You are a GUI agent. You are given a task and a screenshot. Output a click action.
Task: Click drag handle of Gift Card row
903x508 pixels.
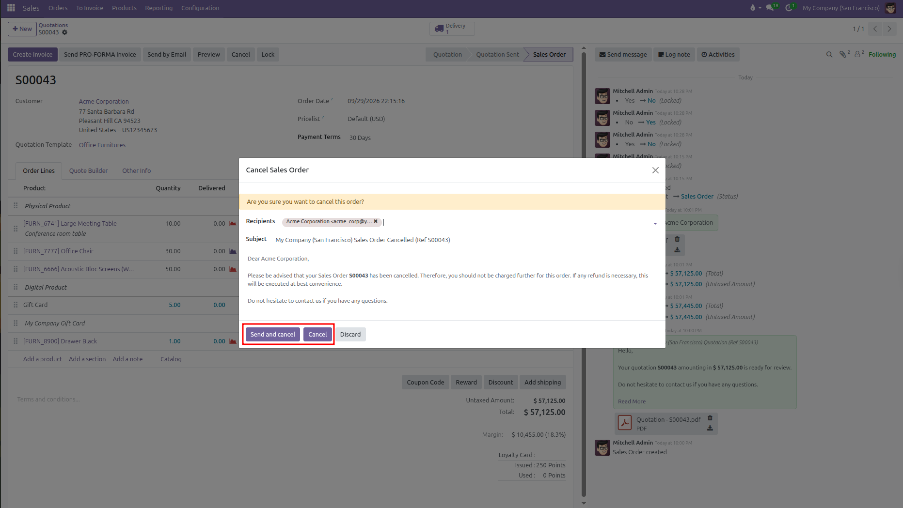[16, 305]
